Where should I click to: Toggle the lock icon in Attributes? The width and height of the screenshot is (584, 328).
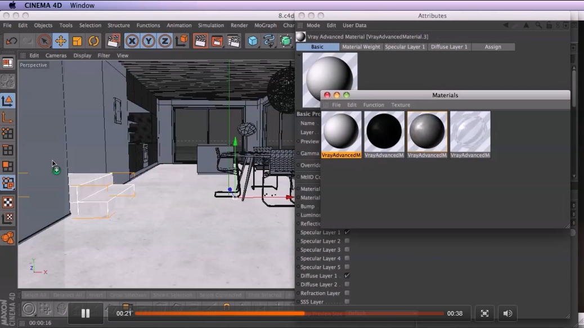[x=549, y=25]
